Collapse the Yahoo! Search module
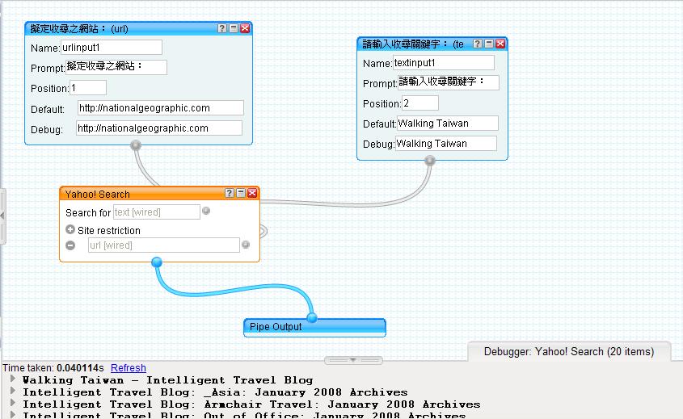The height and width of the screenshot is (419, 683). [x=241, y=193]
